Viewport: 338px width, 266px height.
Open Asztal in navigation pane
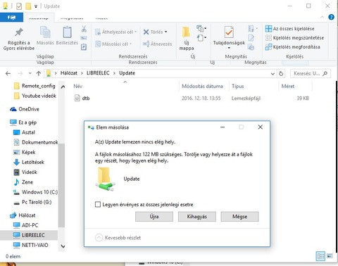pos(24,132)
